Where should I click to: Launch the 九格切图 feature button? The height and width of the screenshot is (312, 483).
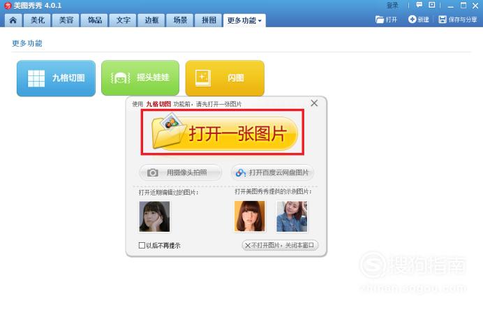pyautogui.click(x=56, y=78)
